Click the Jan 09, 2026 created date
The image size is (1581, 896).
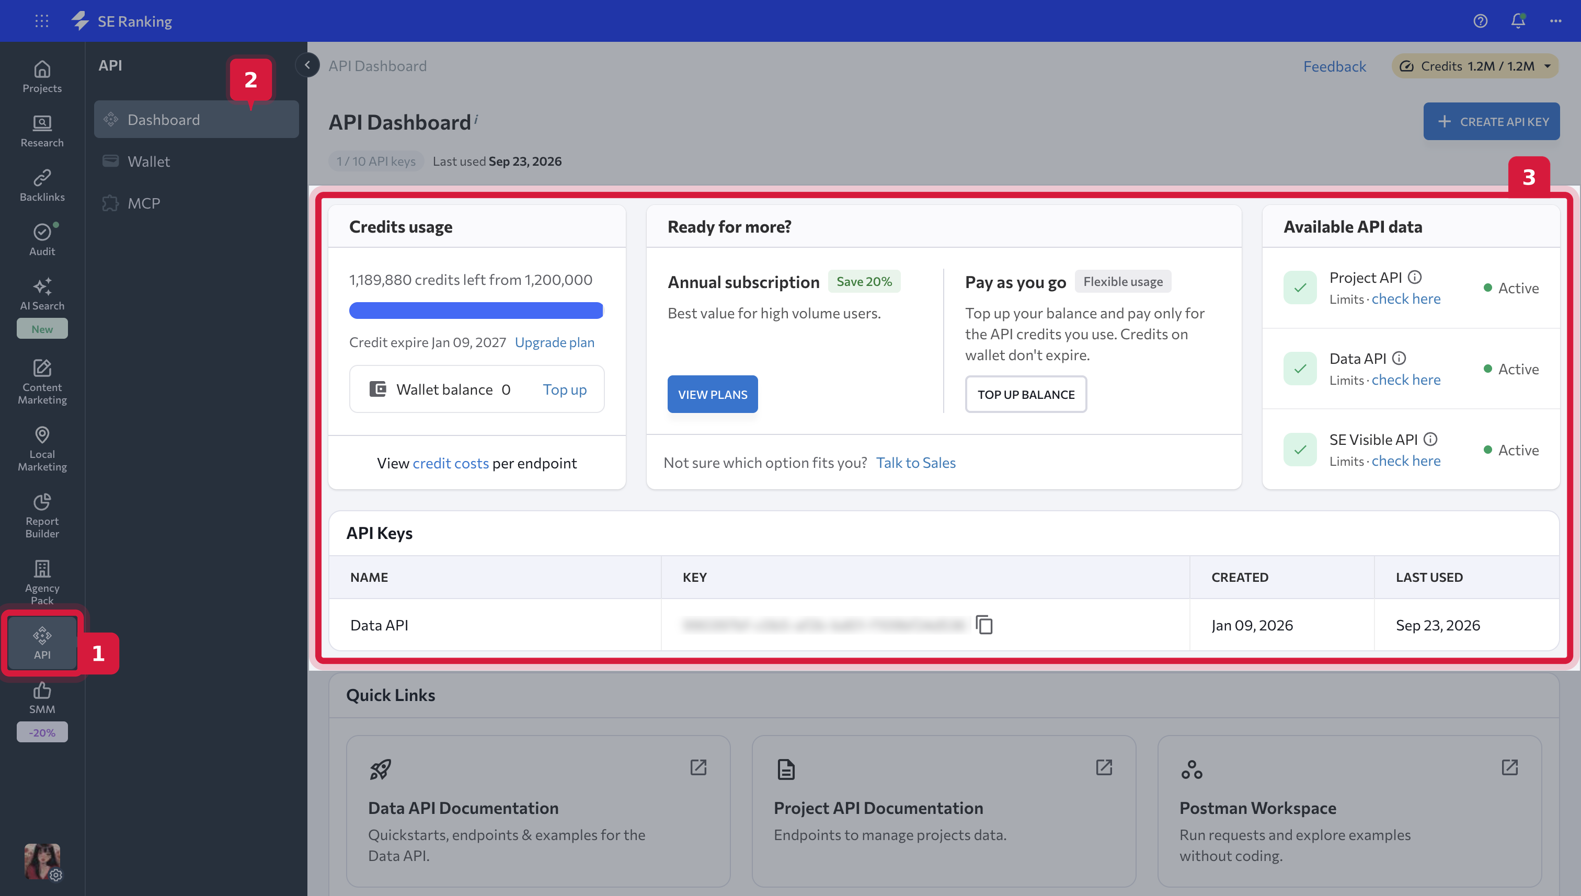click(x=1252, y=625)
